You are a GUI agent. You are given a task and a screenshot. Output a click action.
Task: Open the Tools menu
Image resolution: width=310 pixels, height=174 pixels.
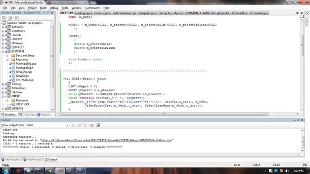64,8
